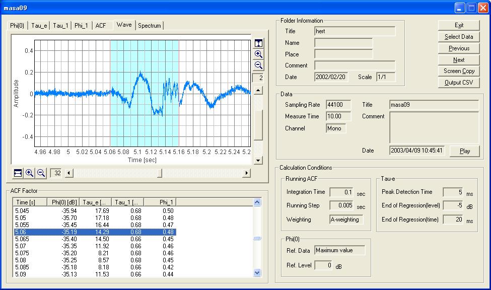Select the row with time 5.07
491x290 pixels.
[95, 246]
